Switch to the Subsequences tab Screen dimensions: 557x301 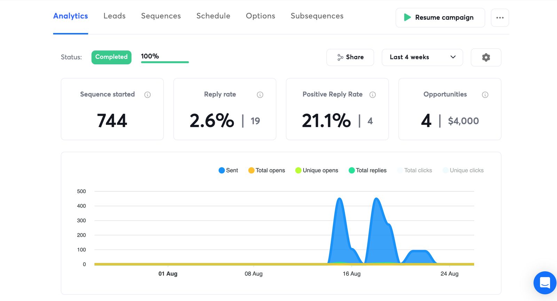pyautogui.click(x=317, y=16)
